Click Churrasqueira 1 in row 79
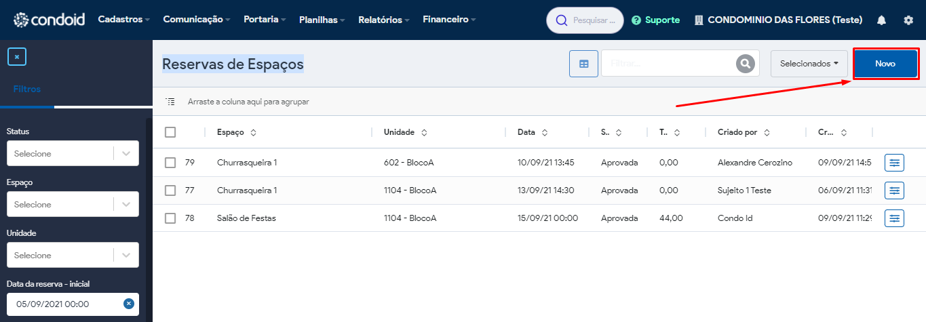This screenshot has height=322, width=926. pos(247,163)
